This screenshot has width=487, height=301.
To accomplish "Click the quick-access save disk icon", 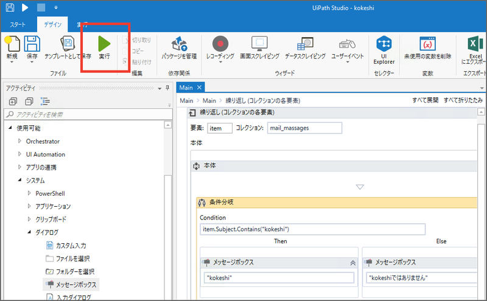I will (10, 7).
